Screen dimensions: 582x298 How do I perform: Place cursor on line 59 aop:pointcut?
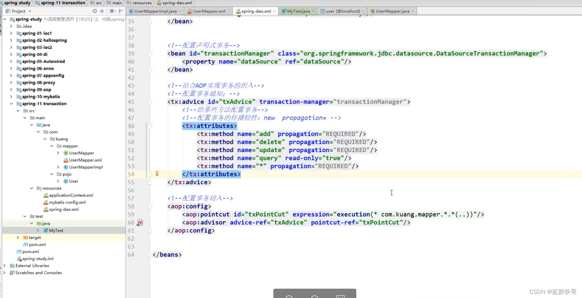click(x=333, y=215)
